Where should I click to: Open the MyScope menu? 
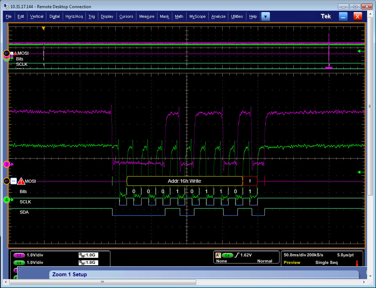197,16
